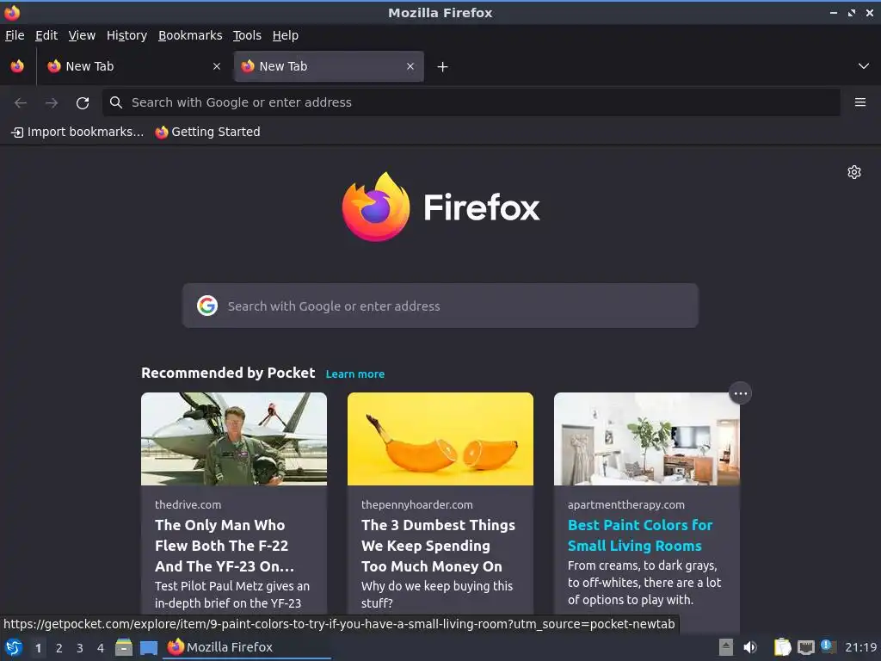881x661 pixels.
Task: Click 'Test Pilot Paul Metz' description text
Action: click(232, 595)
